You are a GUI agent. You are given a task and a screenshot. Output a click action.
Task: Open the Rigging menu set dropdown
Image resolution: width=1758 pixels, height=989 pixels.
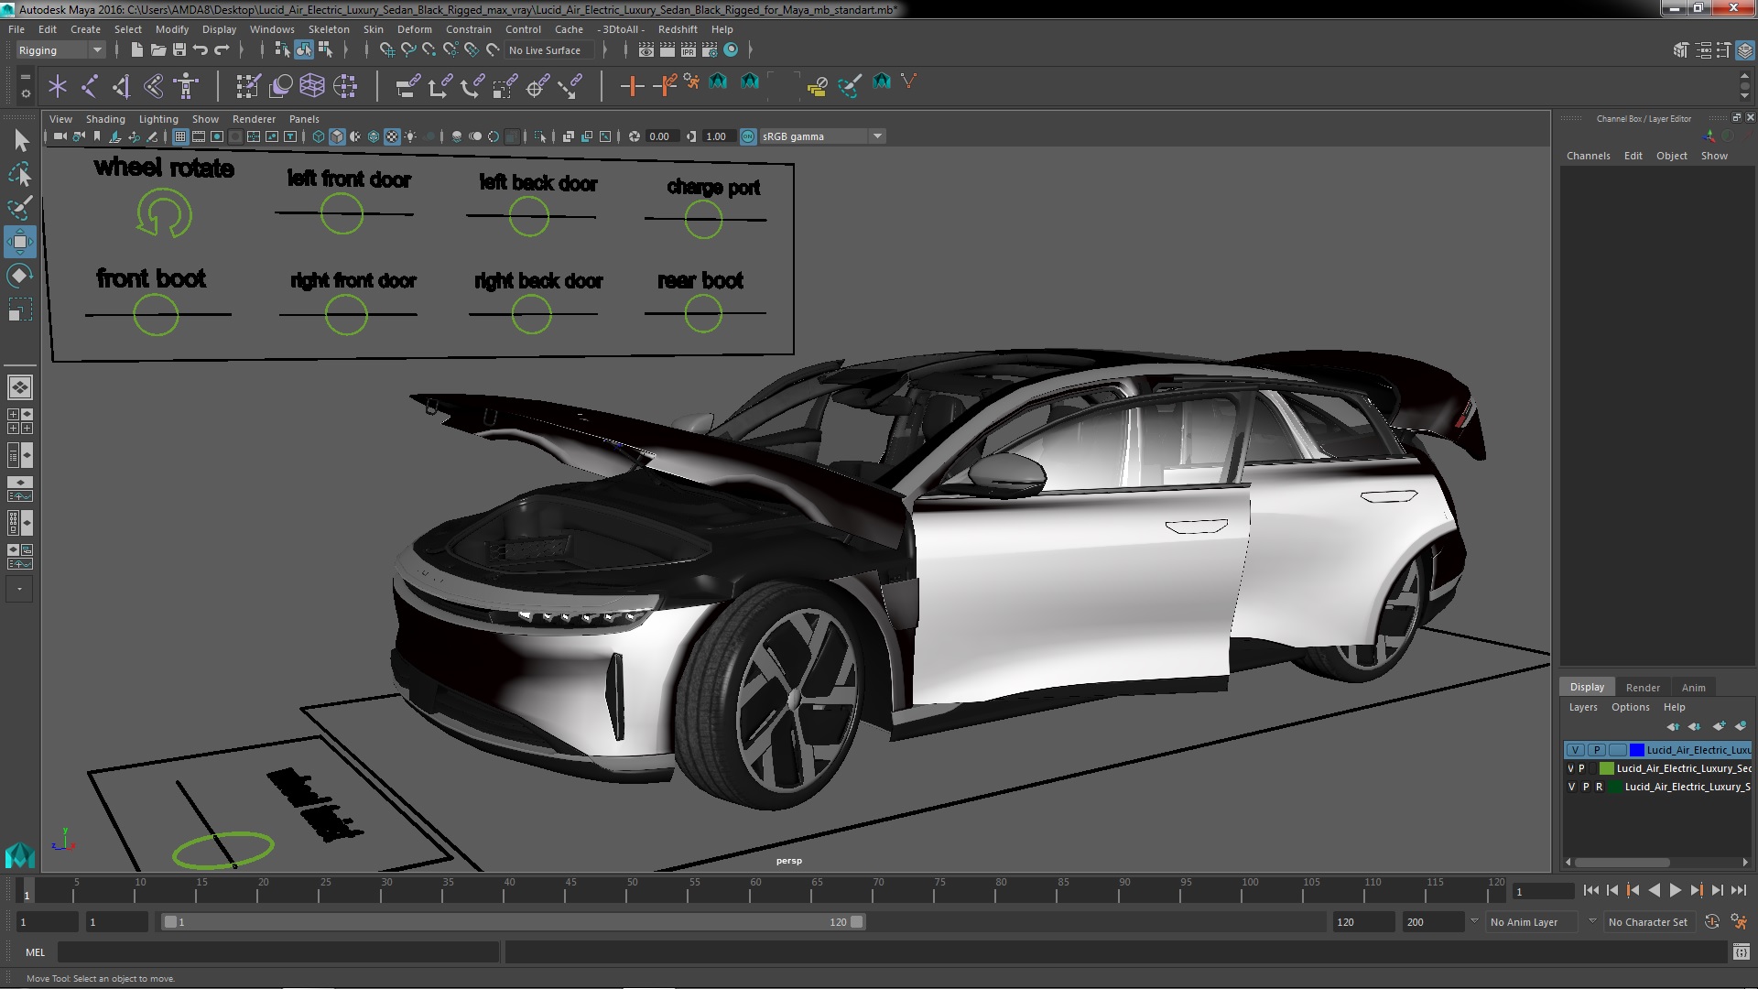(x=60, y=50)
